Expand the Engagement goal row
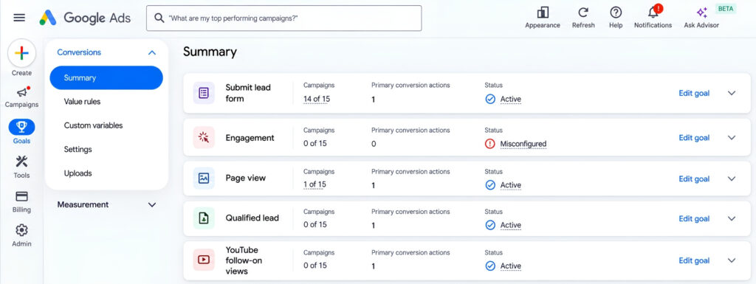 point(732,138)
